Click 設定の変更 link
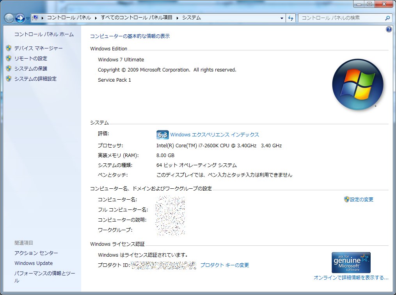This screenshot has height=295, width=396. pyautogui.click(x=361, y=199)
